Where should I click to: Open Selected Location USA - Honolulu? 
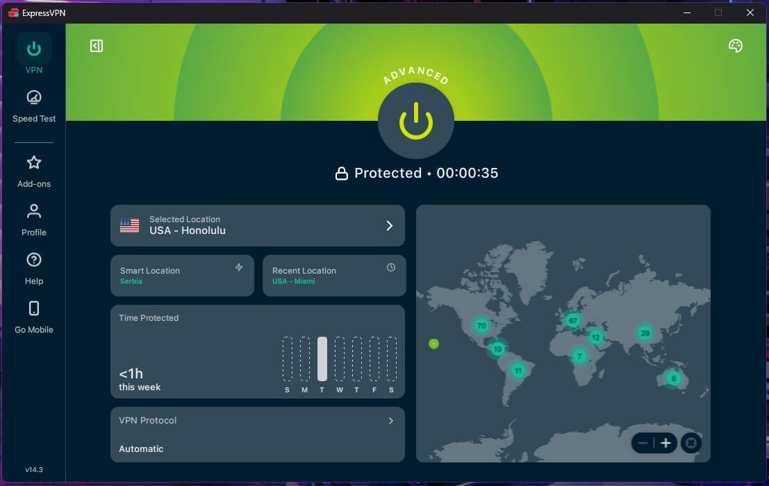[258, 226]
